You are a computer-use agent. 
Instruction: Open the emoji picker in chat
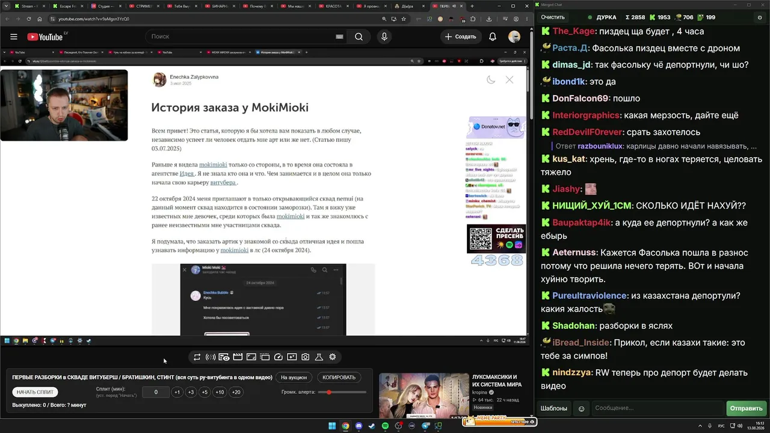582,408
